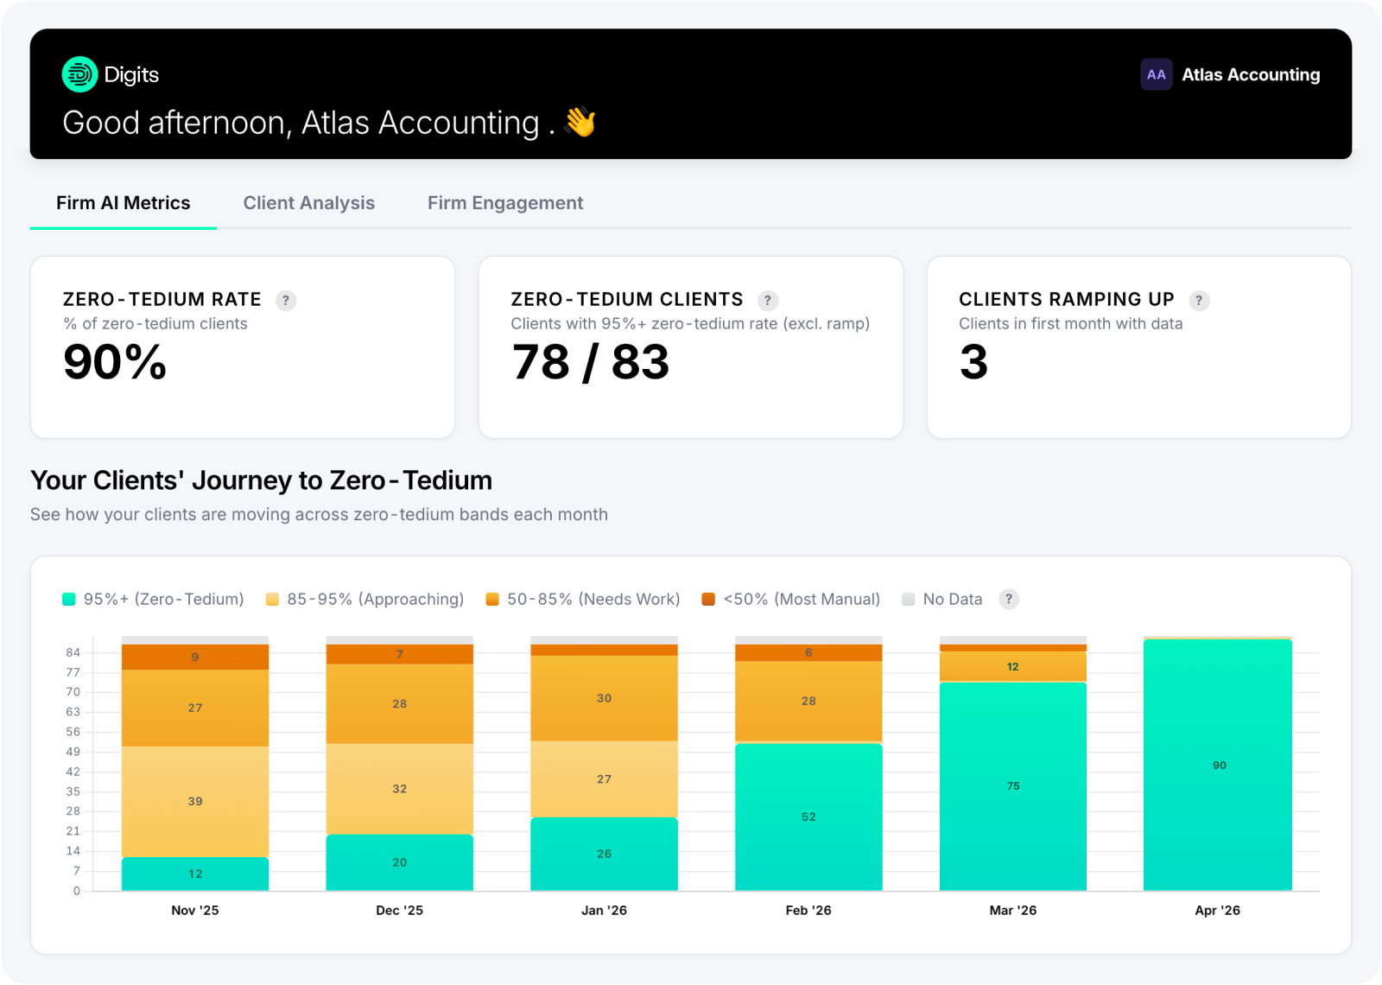Screen dimensions: 1382x985
Task: Click the Nov '25 axis label
Action: (x=195, y=911)
